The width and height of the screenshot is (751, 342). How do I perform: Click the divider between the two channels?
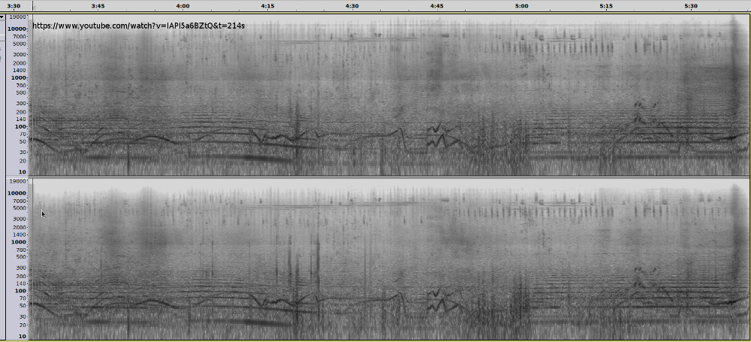(375, 177)
